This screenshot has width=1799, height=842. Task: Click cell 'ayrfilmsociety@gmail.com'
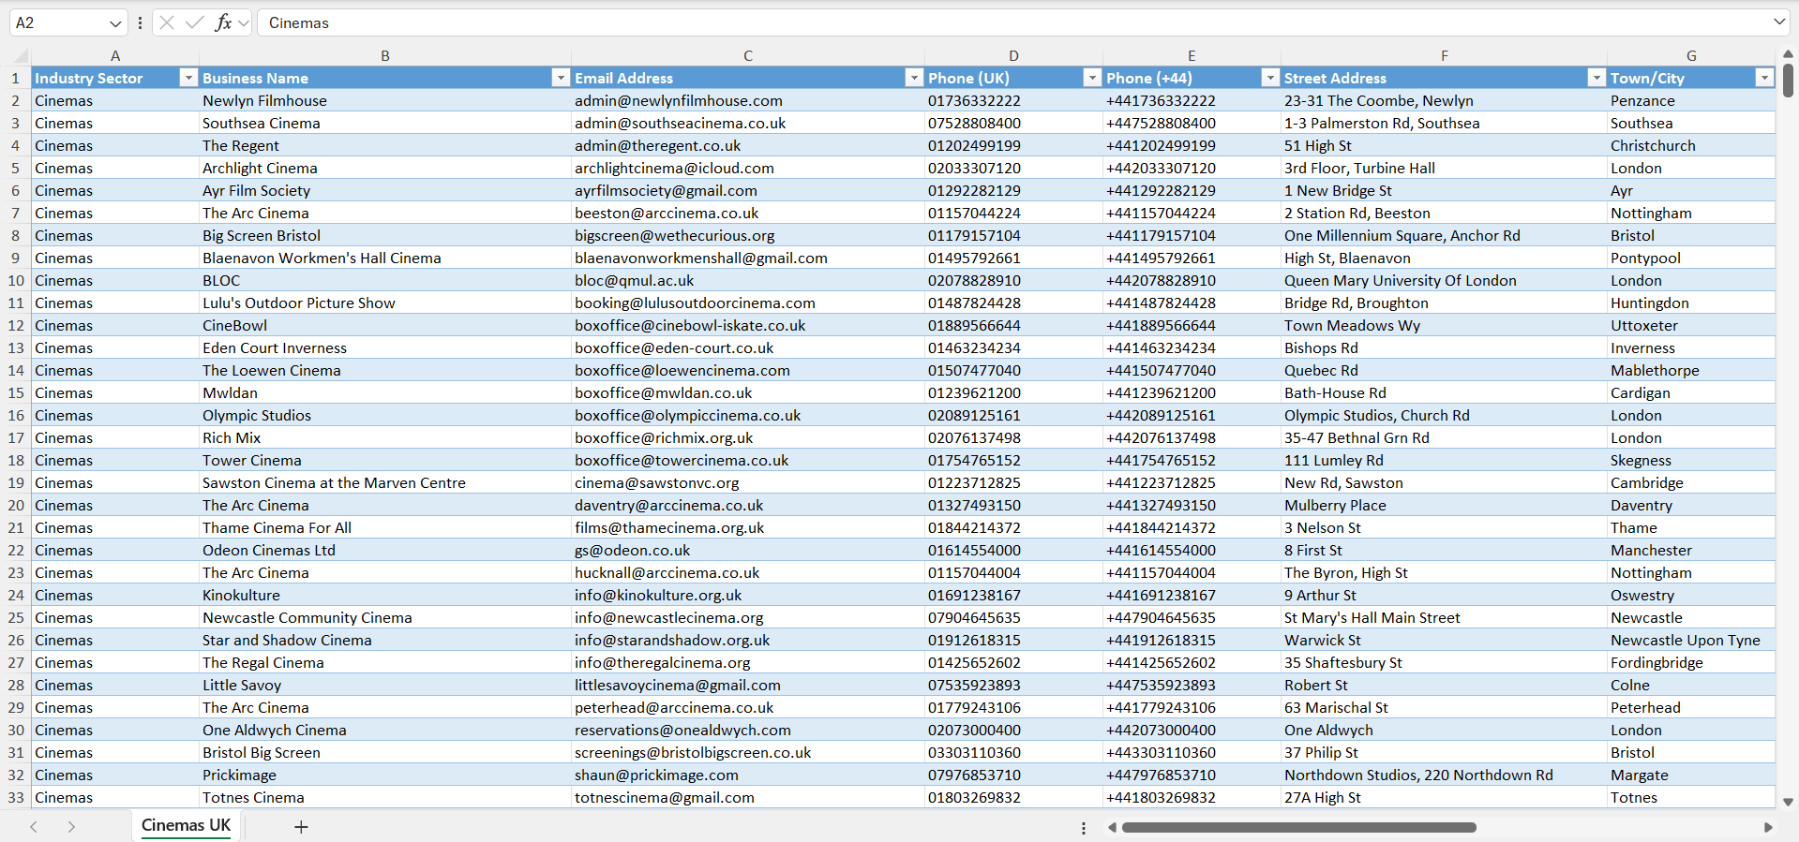click(748, 190)
